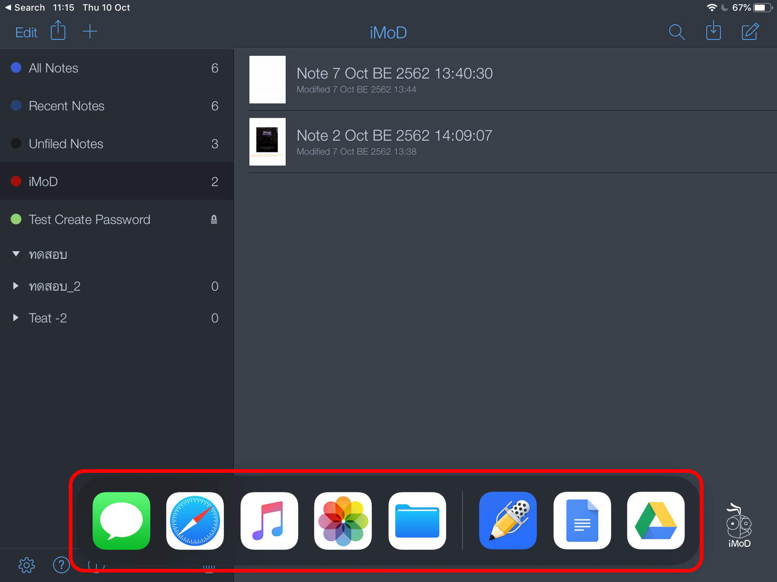Screen dimensions: 777x582
Task: Toggle the lock on Test Create Password
Action: [x=213, y=219]
